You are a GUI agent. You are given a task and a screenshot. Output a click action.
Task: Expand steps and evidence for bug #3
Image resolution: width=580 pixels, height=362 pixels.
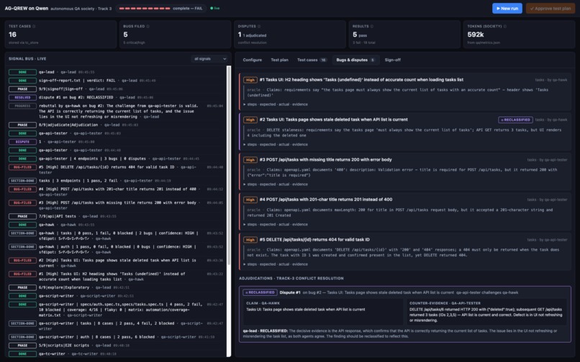276,185
